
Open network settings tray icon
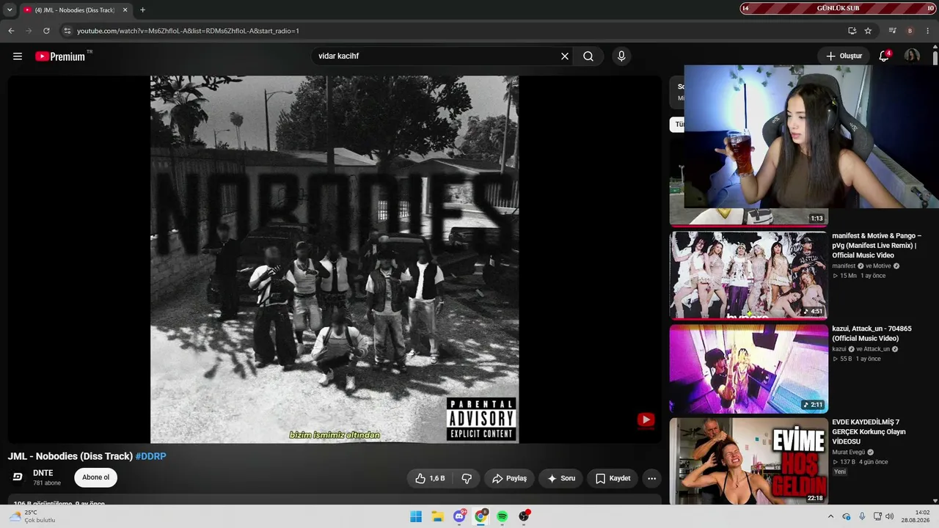tap(877, 516)
